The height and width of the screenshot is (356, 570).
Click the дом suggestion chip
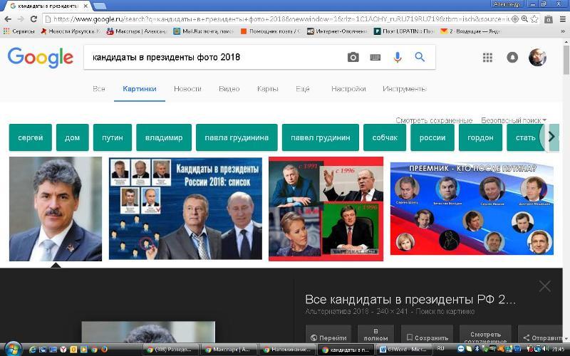pyautogui.click(x=73, y=137)
